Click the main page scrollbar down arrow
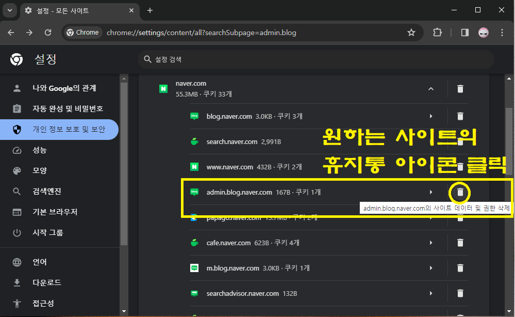 tap(509, 311)
